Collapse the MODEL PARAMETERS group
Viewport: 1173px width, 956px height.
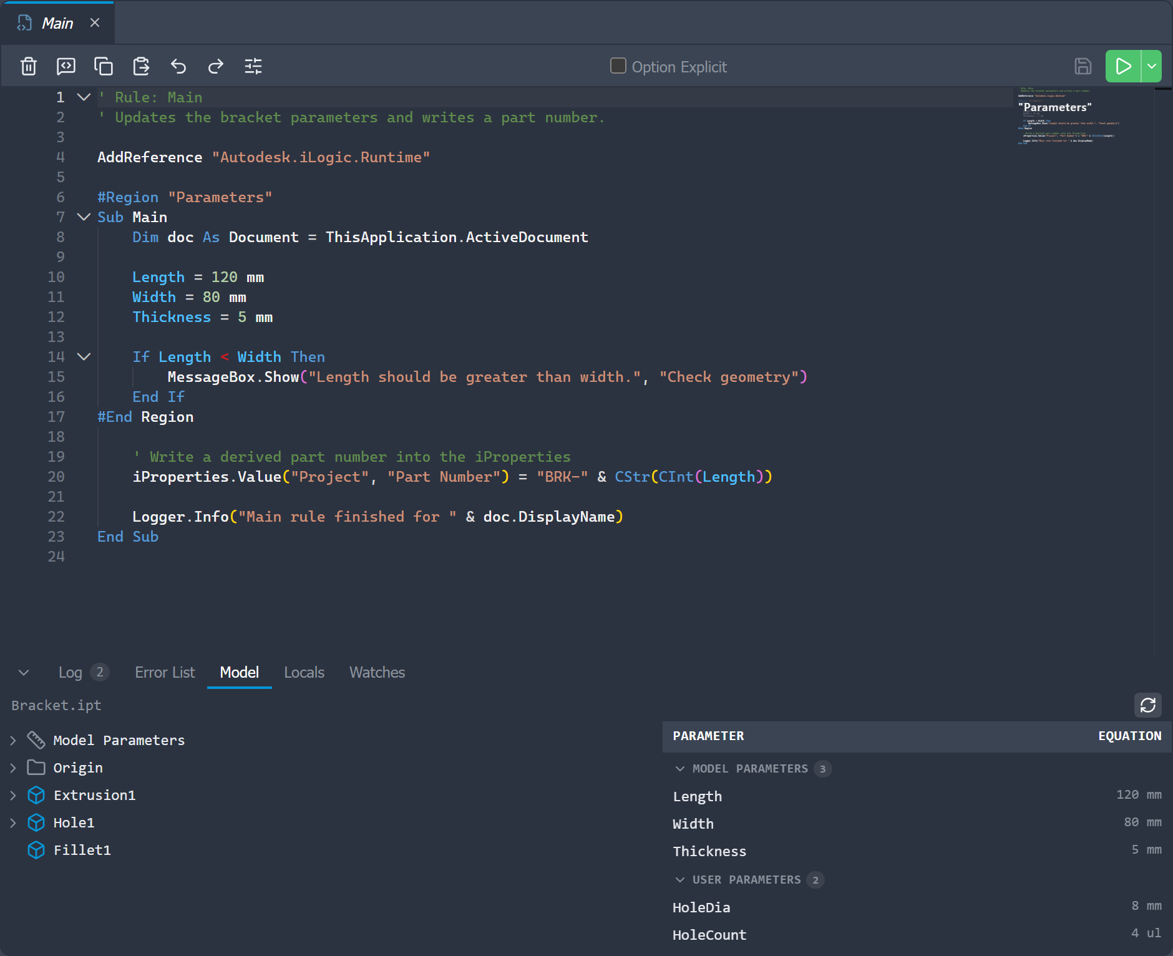coord(680,769)
